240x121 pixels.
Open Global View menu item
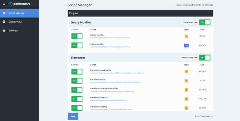click(19, 22)
